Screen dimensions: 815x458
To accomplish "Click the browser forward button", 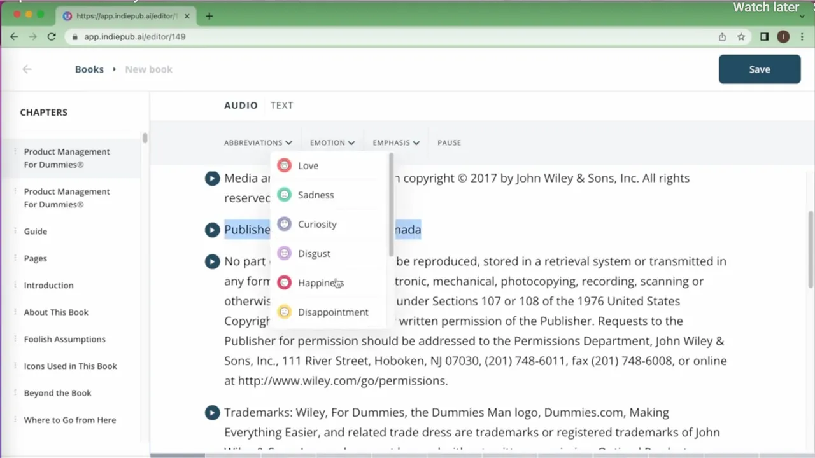I will click(x=33, y=37).
